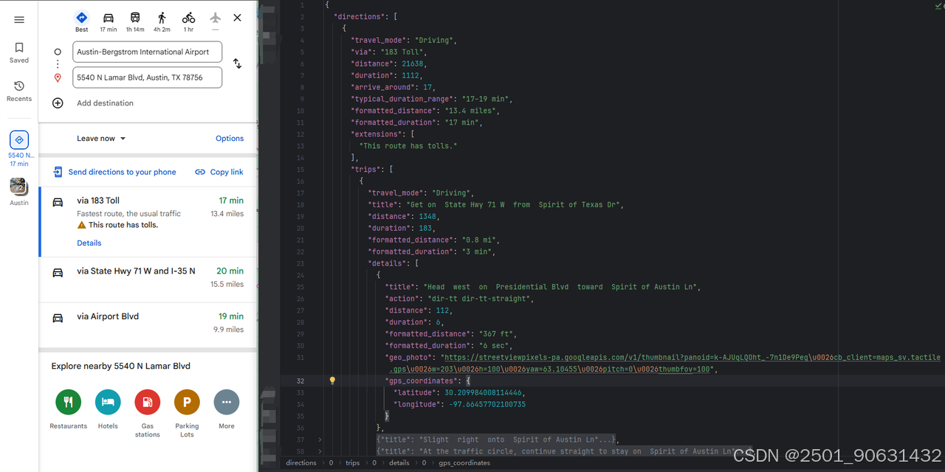
Task: Open Recents in the sidebar
Action: point(19,91)
